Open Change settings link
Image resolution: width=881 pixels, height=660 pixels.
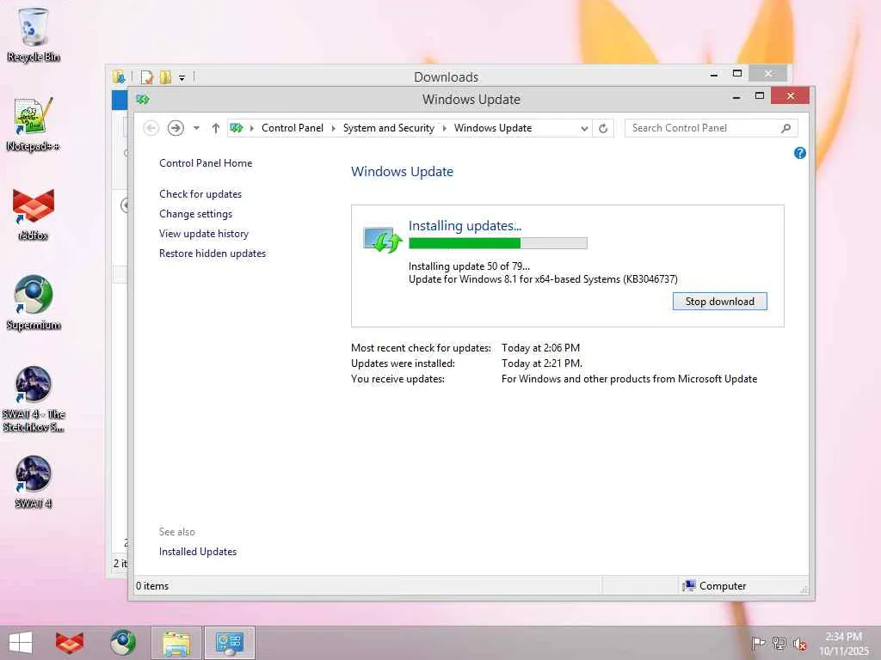pyautogui.click(x=195, y=214)
